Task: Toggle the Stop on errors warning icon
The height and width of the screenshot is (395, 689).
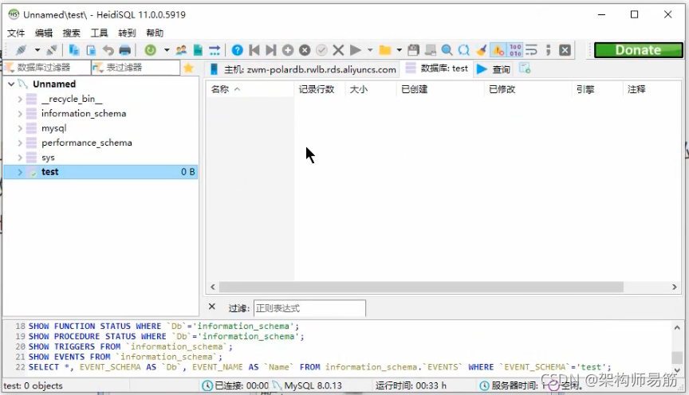Action: 498,50
